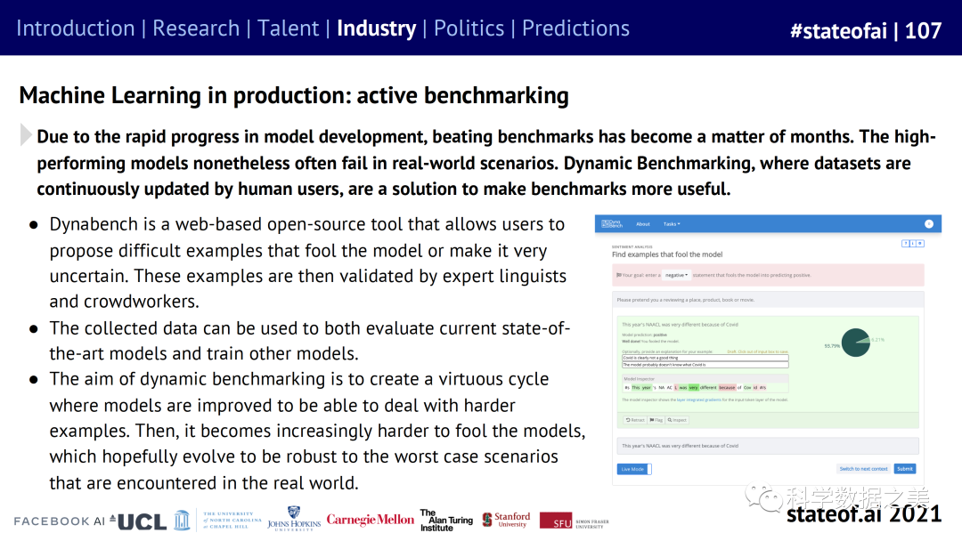Click the Carnegie Mellon logo

370,520
